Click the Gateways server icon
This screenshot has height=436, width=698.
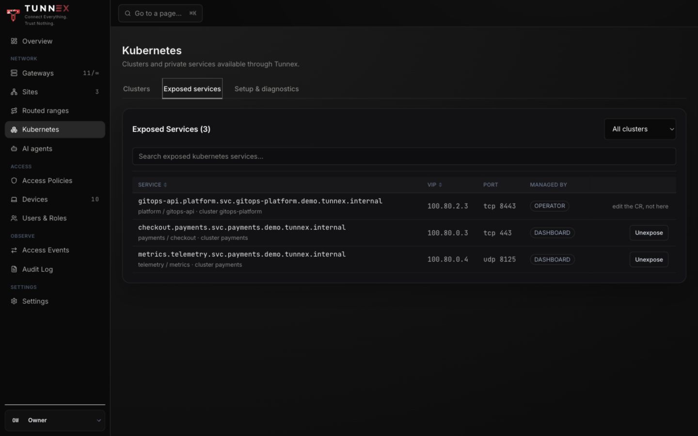pos(14,73)
